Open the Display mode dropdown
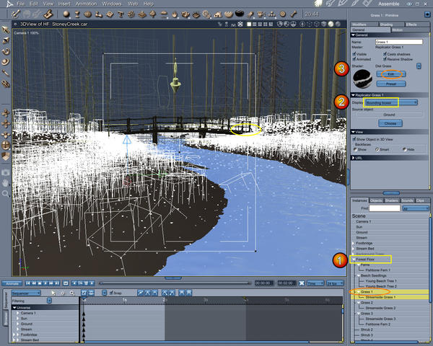 pyautogui.click(x=390, y=102)
